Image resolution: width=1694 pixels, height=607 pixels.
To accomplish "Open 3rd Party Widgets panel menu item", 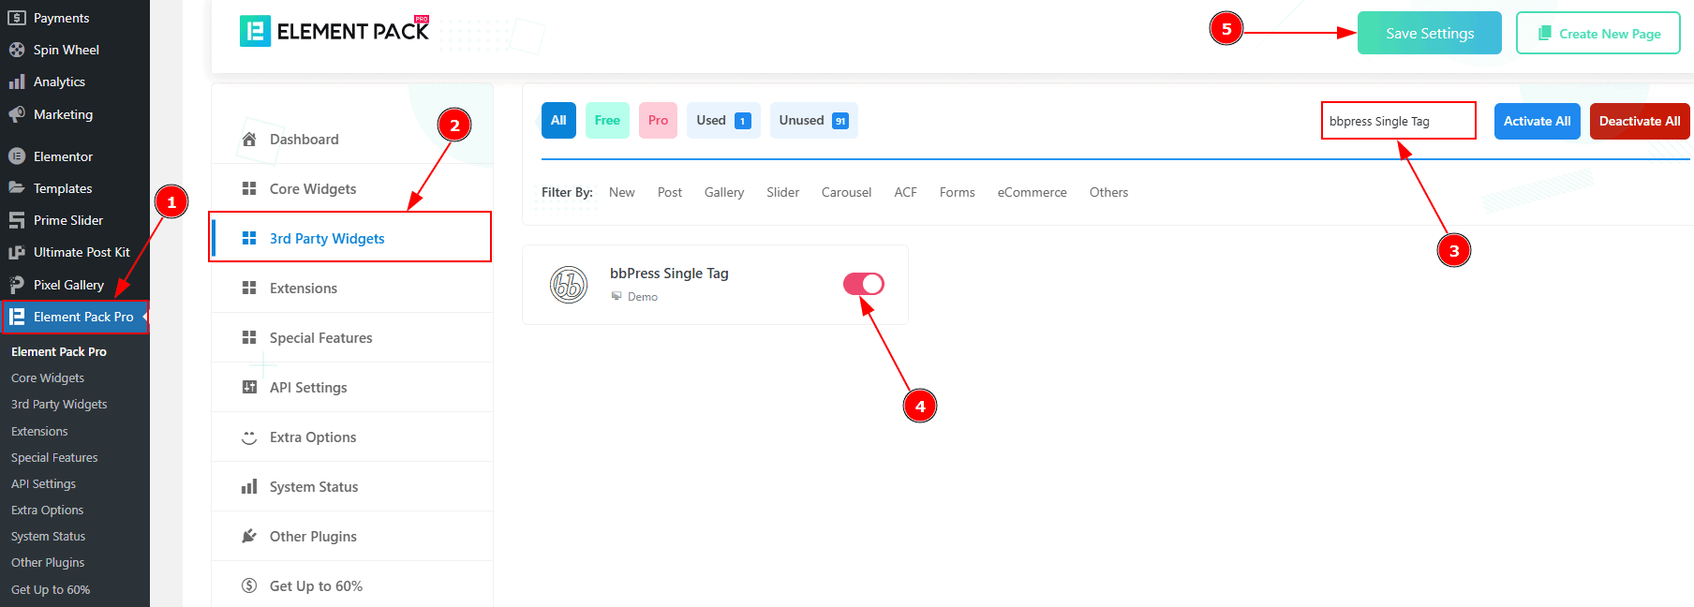I will tap(351, 238).
